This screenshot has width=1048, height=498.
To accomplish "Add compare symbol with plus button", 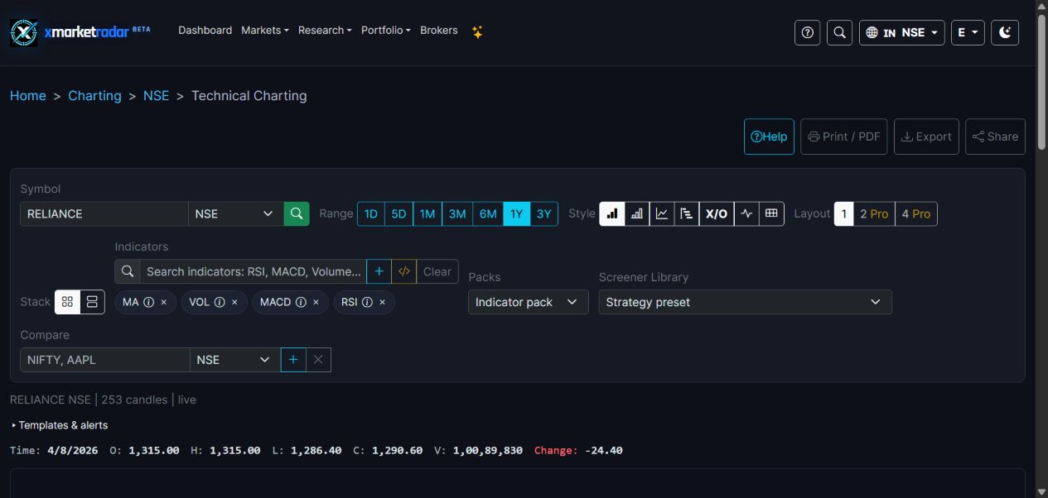I will (x=293, y=360).
